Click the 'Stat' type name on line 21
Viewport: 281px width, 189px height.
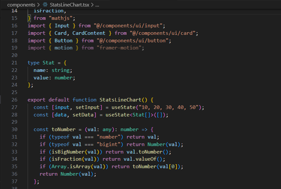pyautogui.click(x=48, y=63)
